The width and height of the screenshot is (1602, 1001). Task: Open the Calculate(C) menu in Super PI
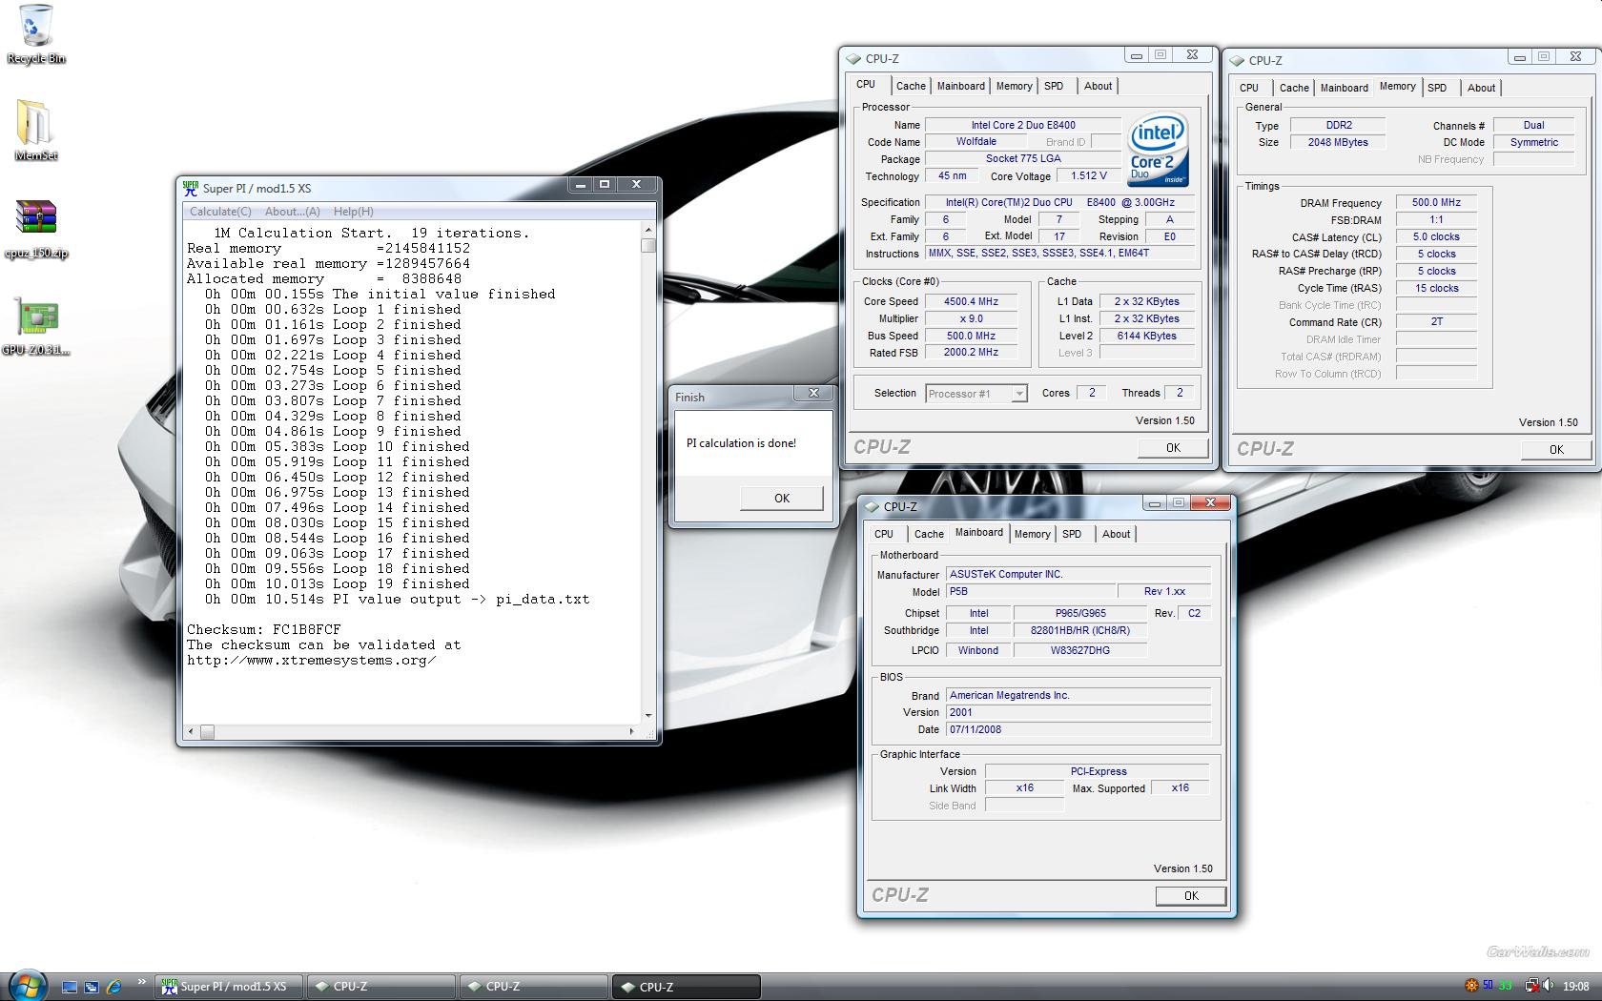(220, 212)
